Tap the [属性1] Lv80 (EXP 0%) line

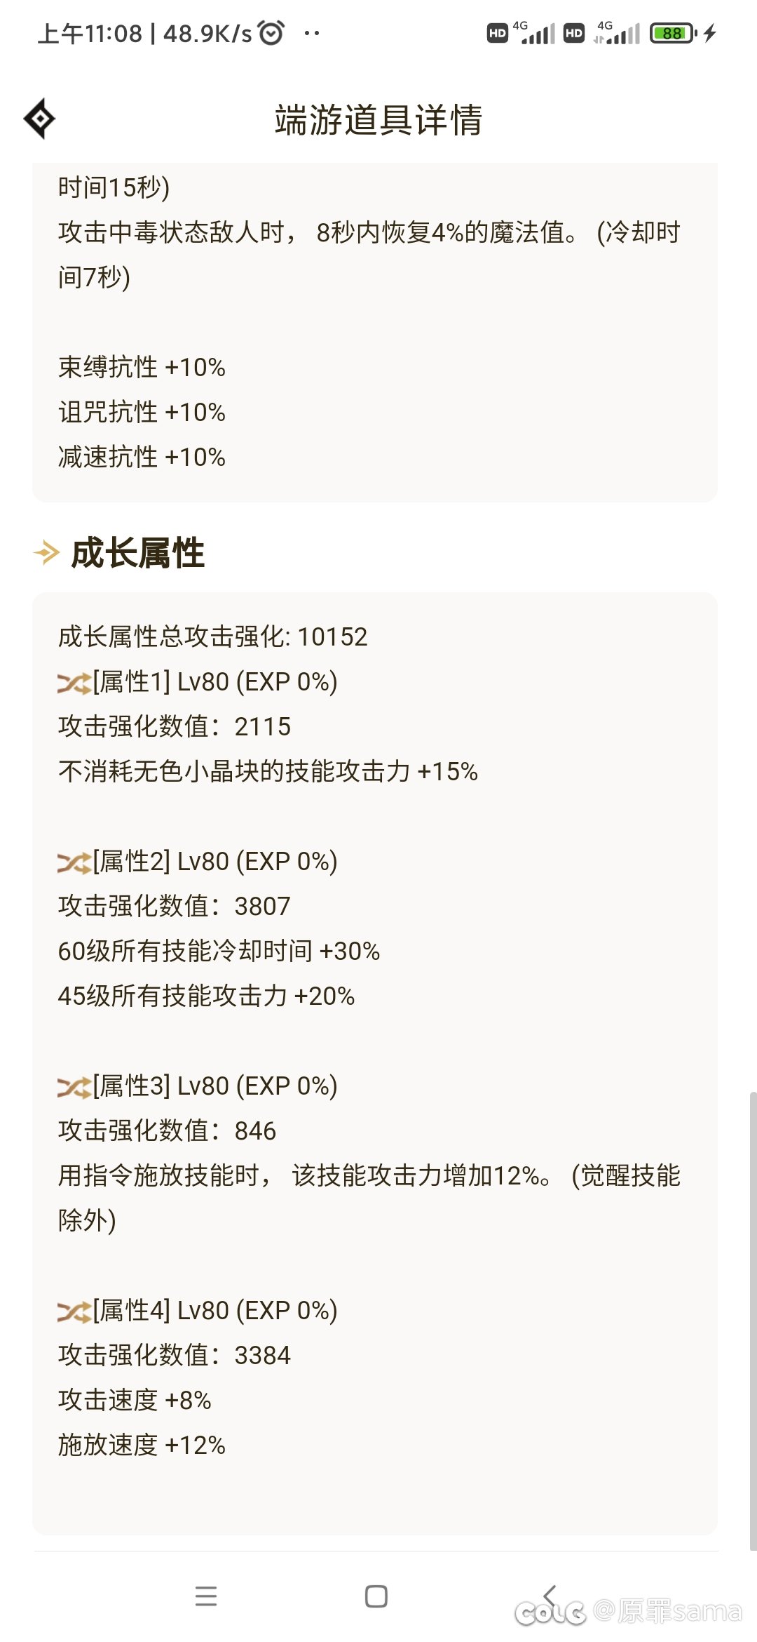(x=198, y=682)
